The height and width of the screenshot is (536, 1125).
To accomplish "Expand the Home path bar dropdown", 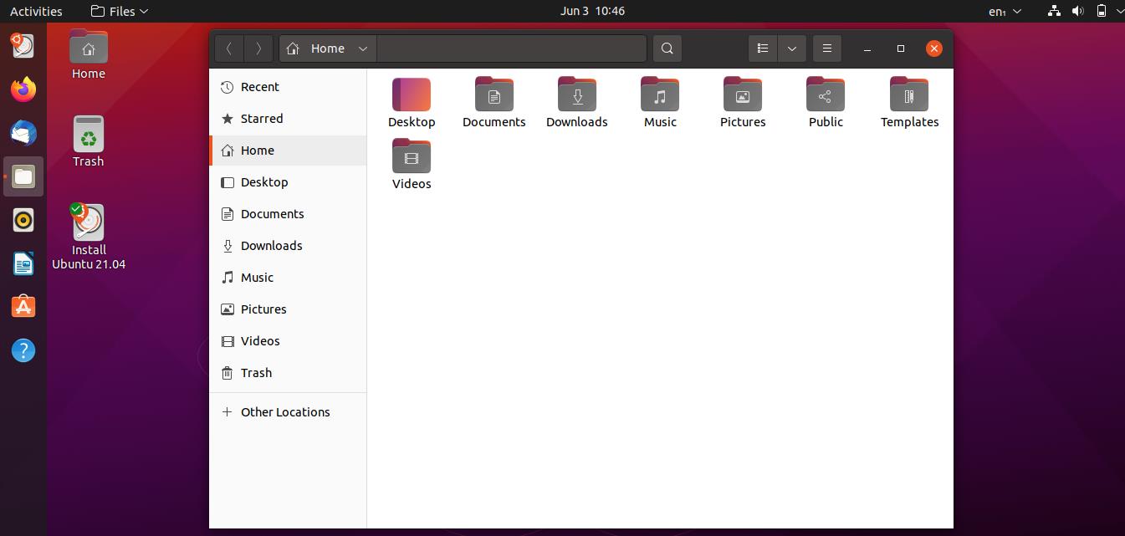I will 363,48.
